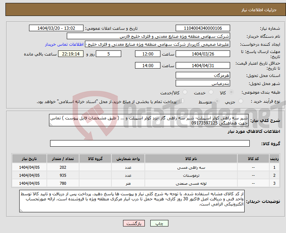
Task: Click the تاریخ نیاز column header
Action: [x=29, y=159]
